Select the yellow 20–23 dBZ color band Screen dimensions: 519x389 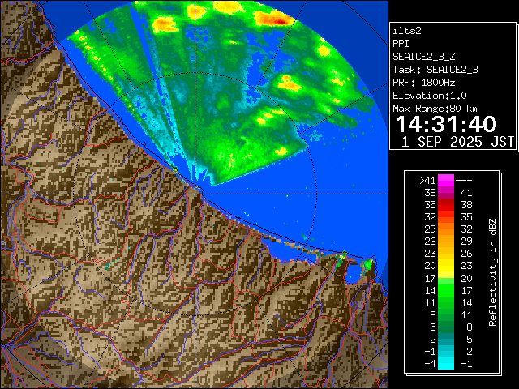click(446, 264)
